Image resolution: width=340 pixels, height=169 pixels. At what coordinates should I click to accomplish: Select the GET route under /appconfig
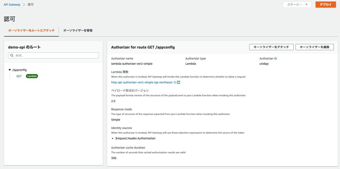pyautogui.click(x=19, y=76)
